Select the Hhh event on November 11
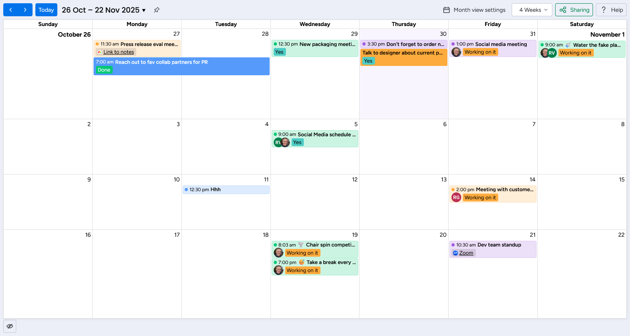630x336 pixels. coord(226,190)
